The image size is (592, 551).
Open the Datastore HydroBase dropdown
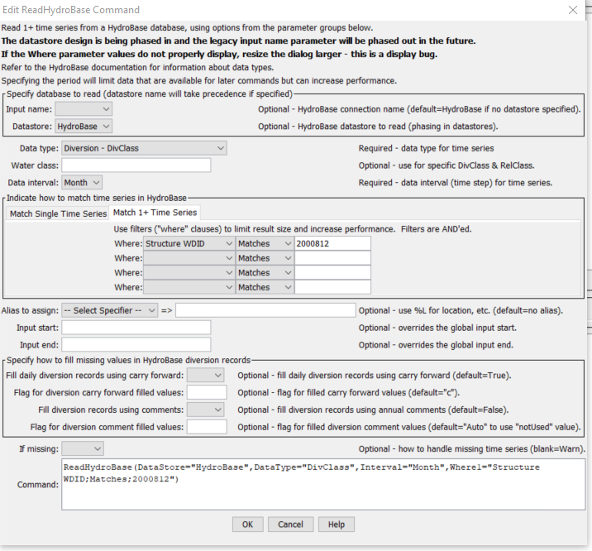[x=84, y=126]
